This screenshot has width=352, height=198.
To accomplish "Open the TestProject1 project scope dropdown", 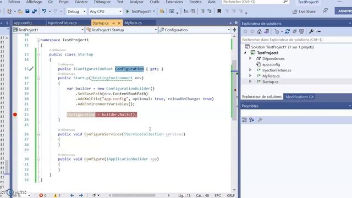I will [48, 30].
